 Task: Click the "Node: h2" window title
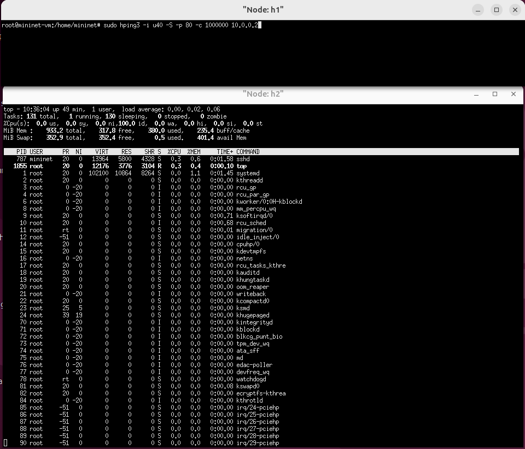pos(262,94)
